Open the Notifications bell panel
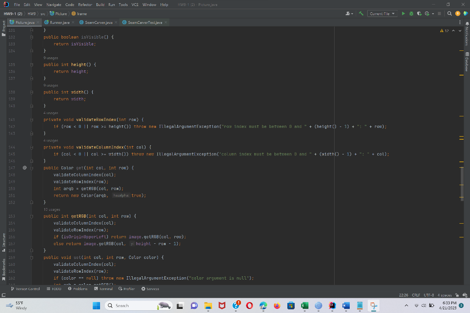 [x=467, y=33]
